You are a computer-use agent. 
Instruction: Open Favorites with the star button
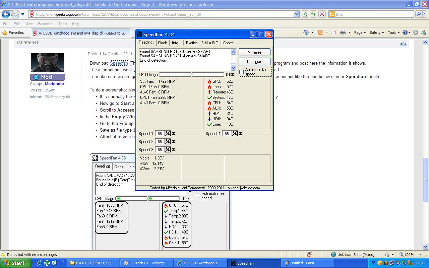[x=13, y=32]
